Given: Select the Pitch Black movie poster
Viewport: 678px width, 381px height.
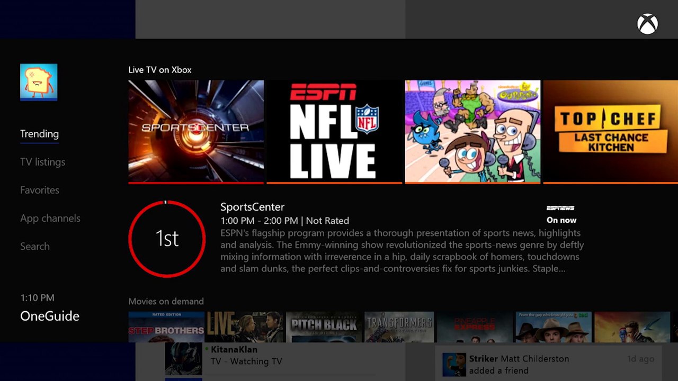Looking at the screenshot, I should pos(324,327).
